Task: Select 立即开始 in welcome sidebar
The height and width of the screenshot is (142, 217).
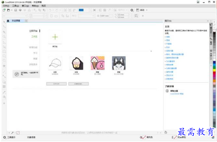Action: click(x=33, y=31)
